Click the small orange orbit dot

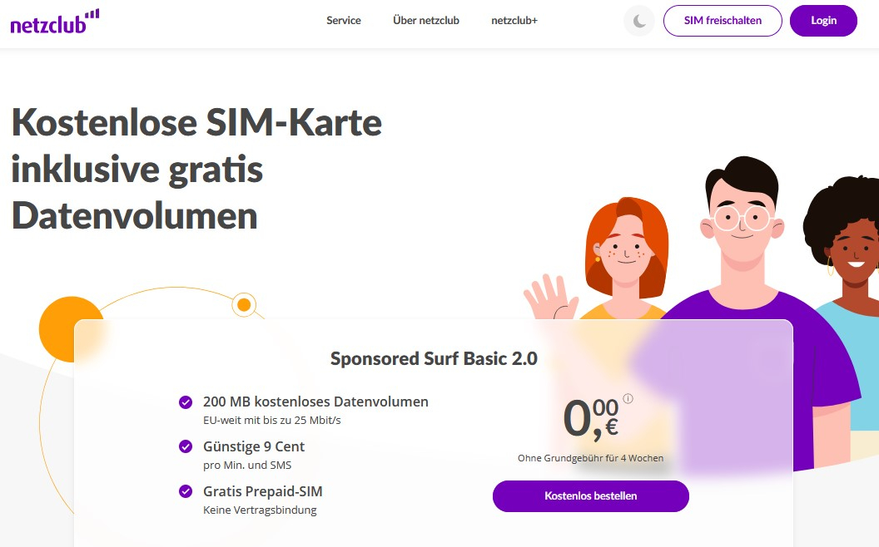tap(244, 304)
